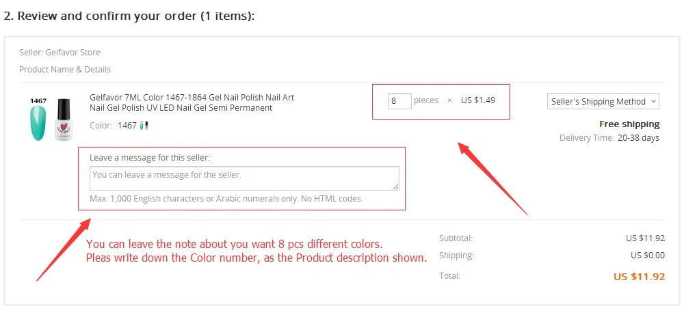Click the red arrow pointing to the quantity box
The image size is (684, 317).
pos(491,178)
